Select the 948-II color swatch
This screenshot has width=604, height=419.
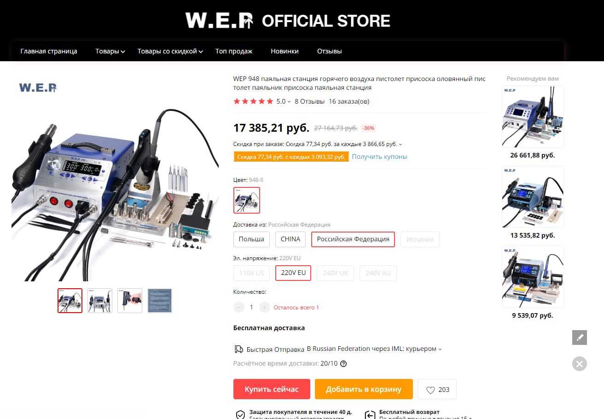[x=247, y=200]
